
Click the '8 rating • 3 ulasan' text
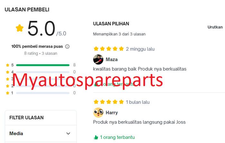tap(41, 53)
